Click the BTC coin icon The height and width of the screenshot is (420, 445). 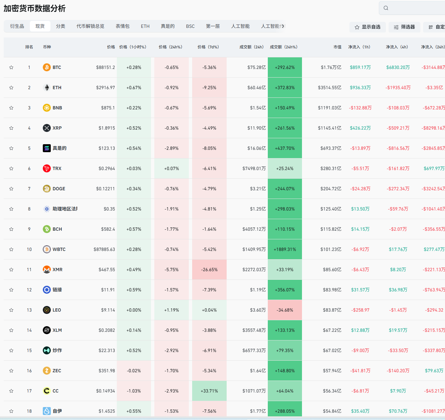point(47,67)
